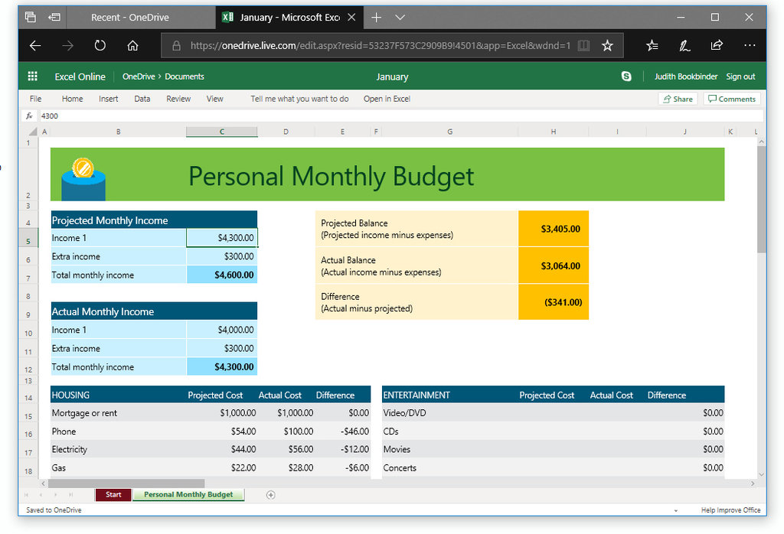Viewport: 784px width, 534px height.
Task: Open the View ribbon tab
Action: coord(215,99)
